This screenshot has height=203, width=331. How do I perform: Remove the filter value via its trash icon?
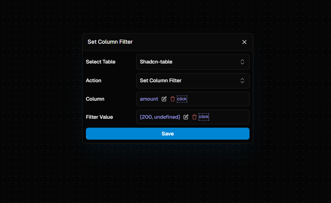(194, 117)
